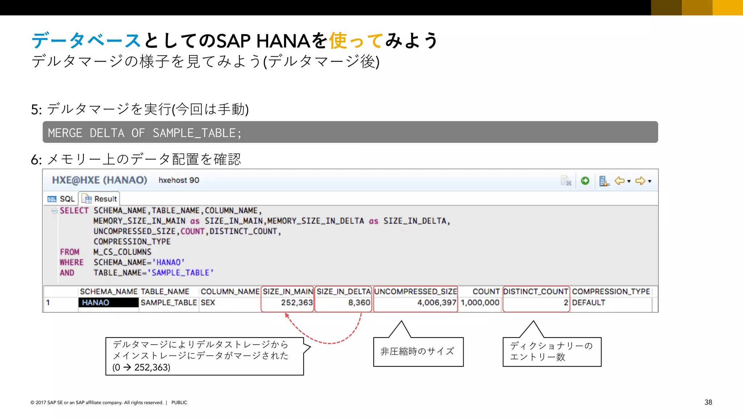
Task: Click the COLUMN_NAME column header
Action: [x=230, y=292]
